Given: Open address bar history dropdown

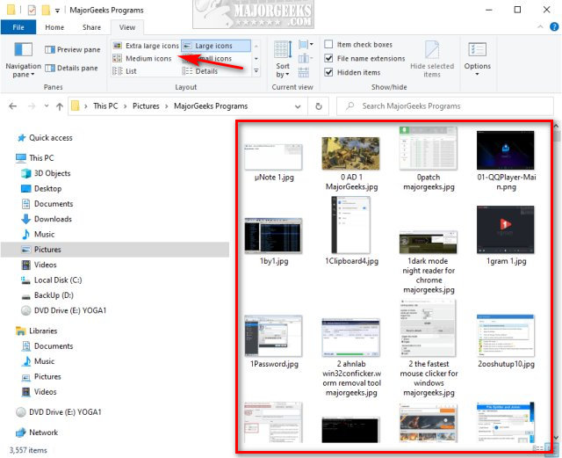Looking at the screenshot, I should pos(298,106).
